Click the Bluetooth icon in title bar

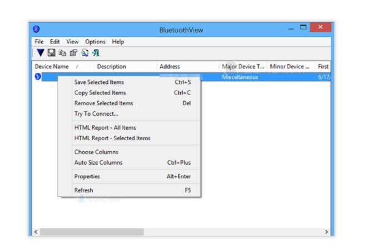click(x=36, y=29)
